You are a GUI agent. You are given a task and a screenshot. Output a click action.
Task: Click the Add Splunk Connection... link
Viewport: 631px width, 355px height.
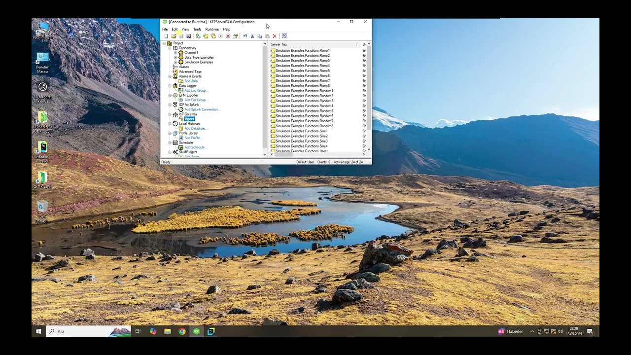(x=202, y=109)
